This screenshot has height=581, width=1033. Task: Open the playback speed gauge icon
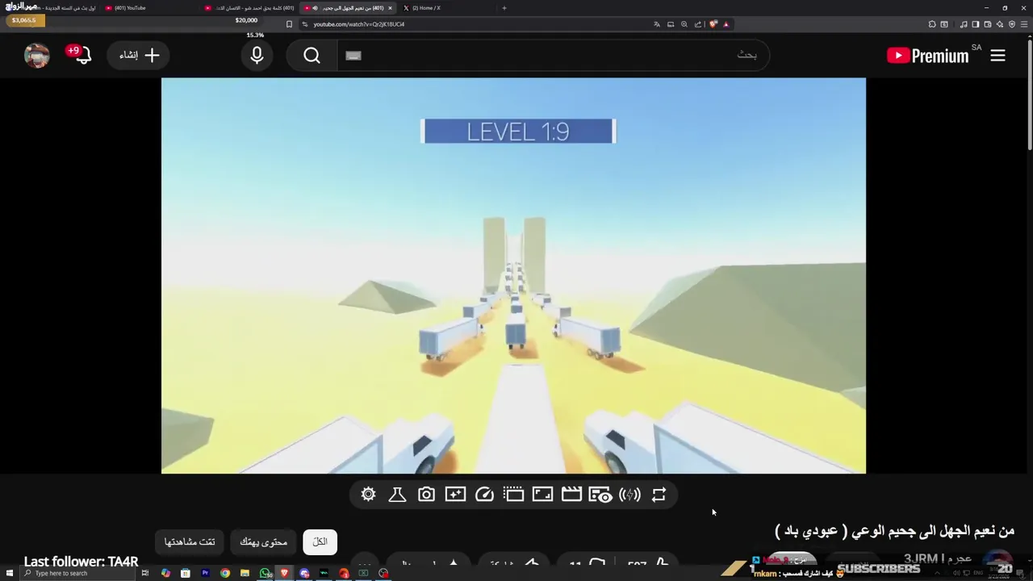point(484,495)
